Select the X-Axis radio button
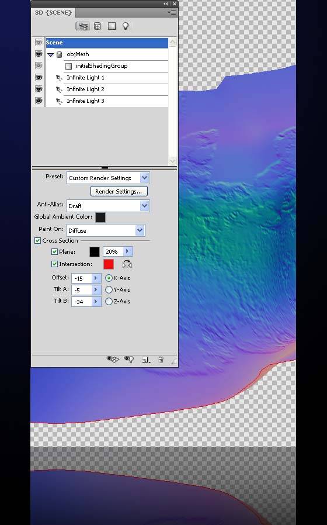Screen dimensions: 327x525 pyautogui.click(x=109, y=278)
